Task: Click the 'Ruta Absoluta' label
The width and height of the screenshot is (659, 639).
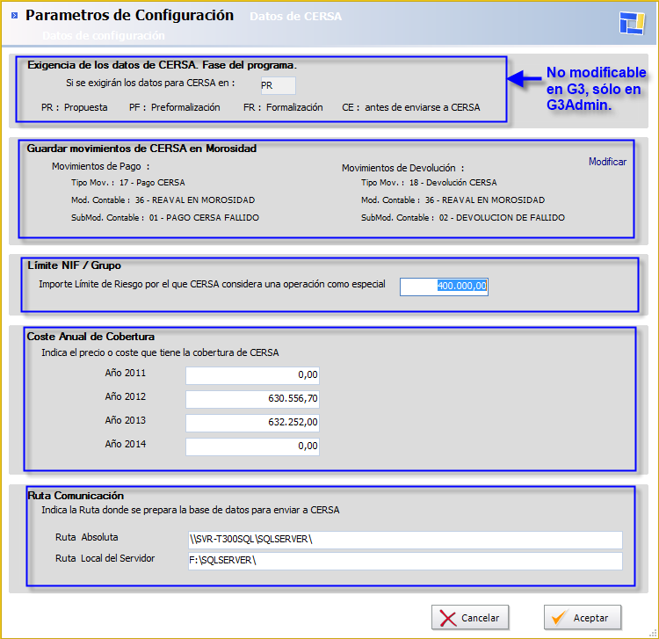Action: coord(87,537)
